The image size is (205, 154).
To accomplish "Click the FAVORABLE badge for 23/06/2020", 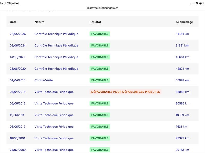I will (100, 69).
